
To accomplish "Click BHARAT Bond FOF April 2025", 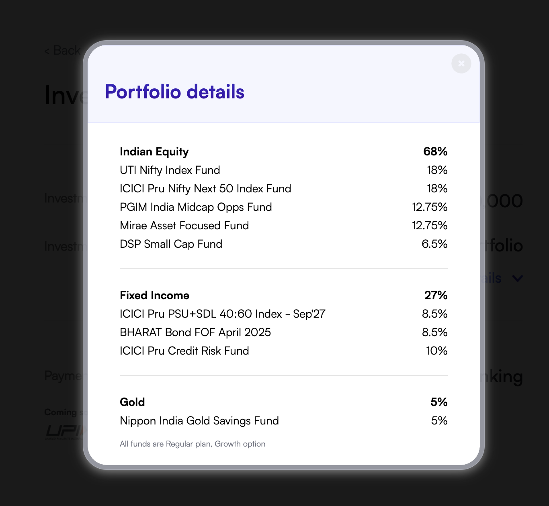I will pyautogui.click(x=283, y=332).
